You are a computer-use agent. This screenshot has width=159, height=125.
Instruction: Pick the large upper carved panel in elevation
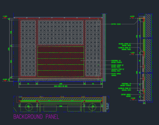tap(61, 32)
